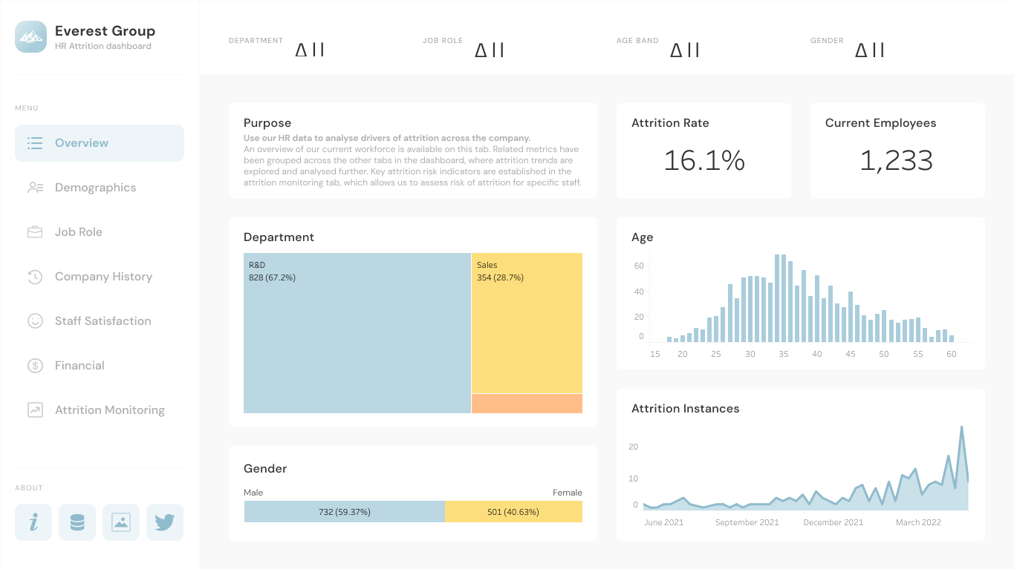Open the Department filter dropdown

[310, 50]
